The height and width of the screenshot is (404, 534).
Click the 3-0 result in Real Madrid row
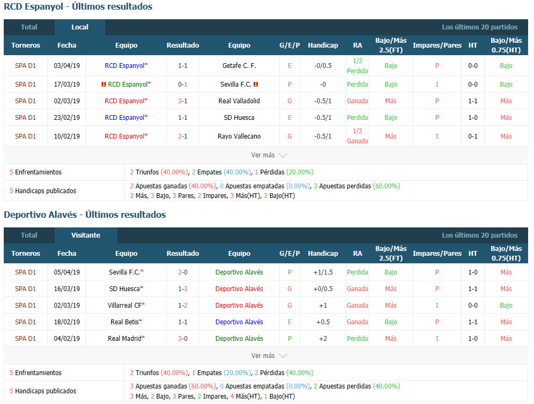coord(182,339)
